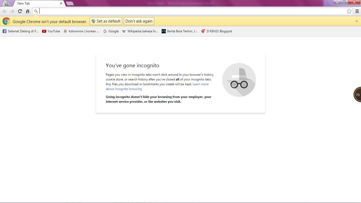Reload the current page
The width and height of the screenshot is (361, 203).
(x=20, y=11)
